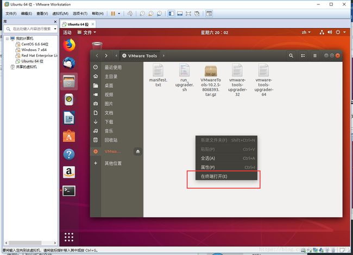
Task: Open dropdown arrow next to pause button
Action: click(119, 14)
